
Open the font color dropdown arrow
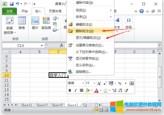[x=101, y=90]
